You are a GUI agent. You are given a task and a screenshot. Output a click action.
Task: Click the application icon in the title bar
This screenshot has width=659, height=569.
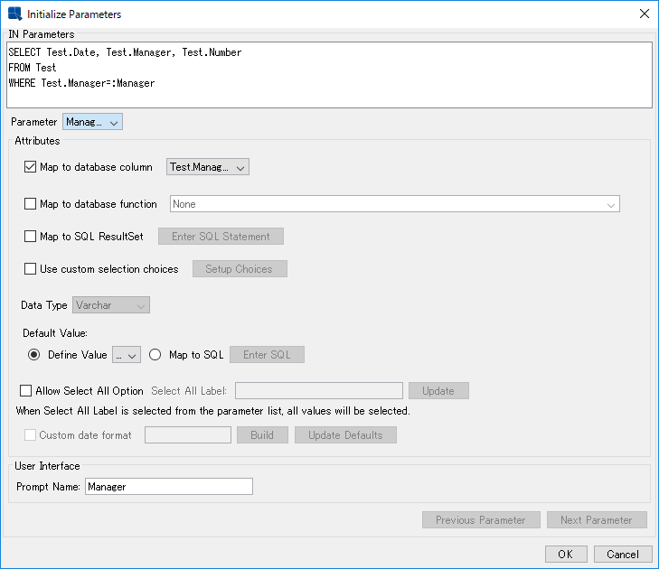point(14,14)
